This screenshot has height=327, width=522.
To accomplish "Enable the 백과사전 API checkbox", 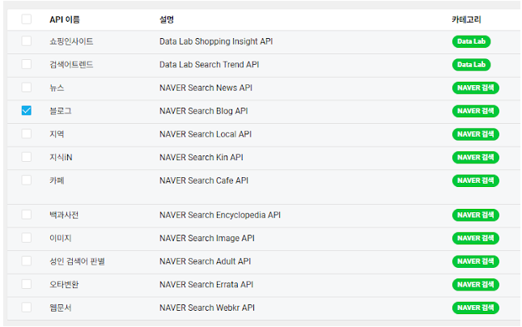I will click(x=26, y=214).
